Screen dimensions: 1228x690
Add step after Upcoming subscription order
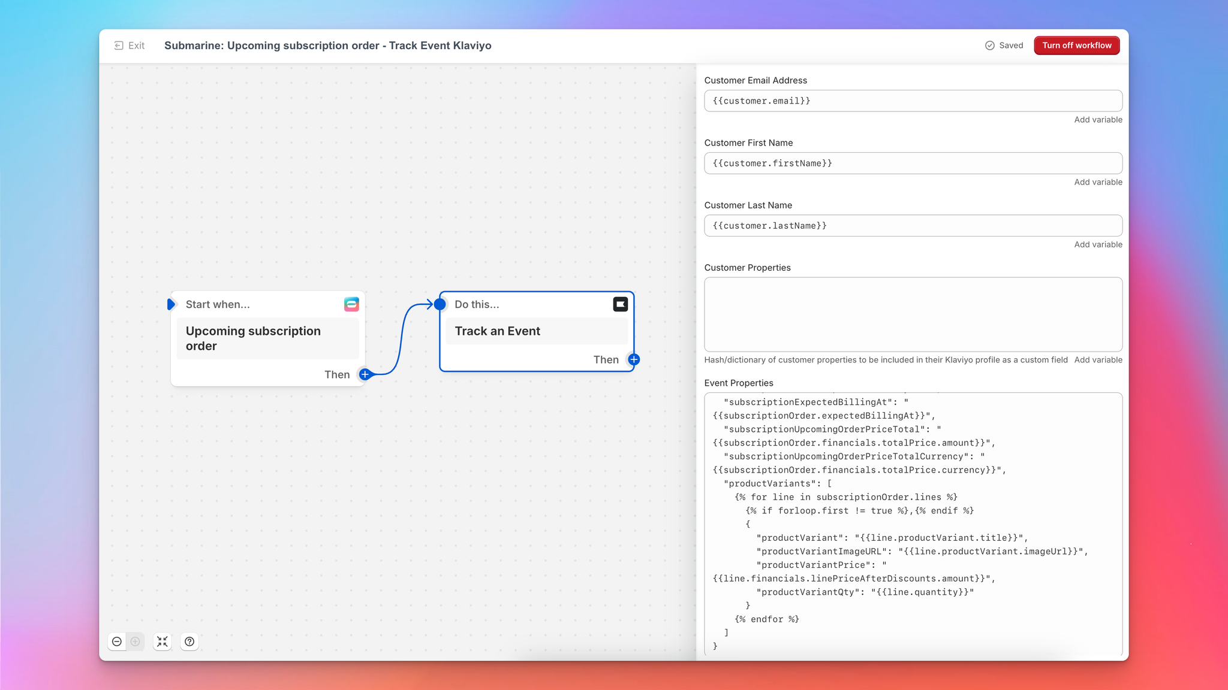(x=365, y=374)
